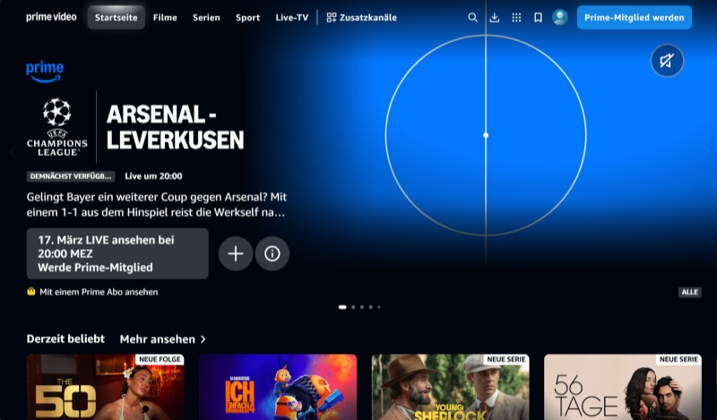
Task: Open details with the info button
Action: 272,253
